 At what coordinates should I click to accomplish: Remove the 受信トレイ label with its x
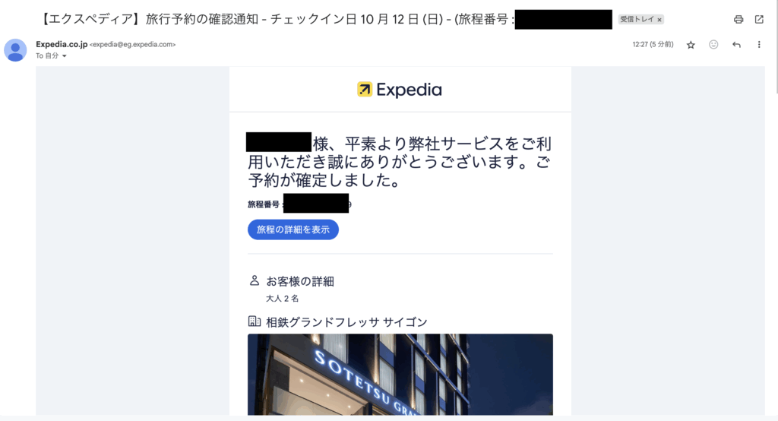(659, 20)
